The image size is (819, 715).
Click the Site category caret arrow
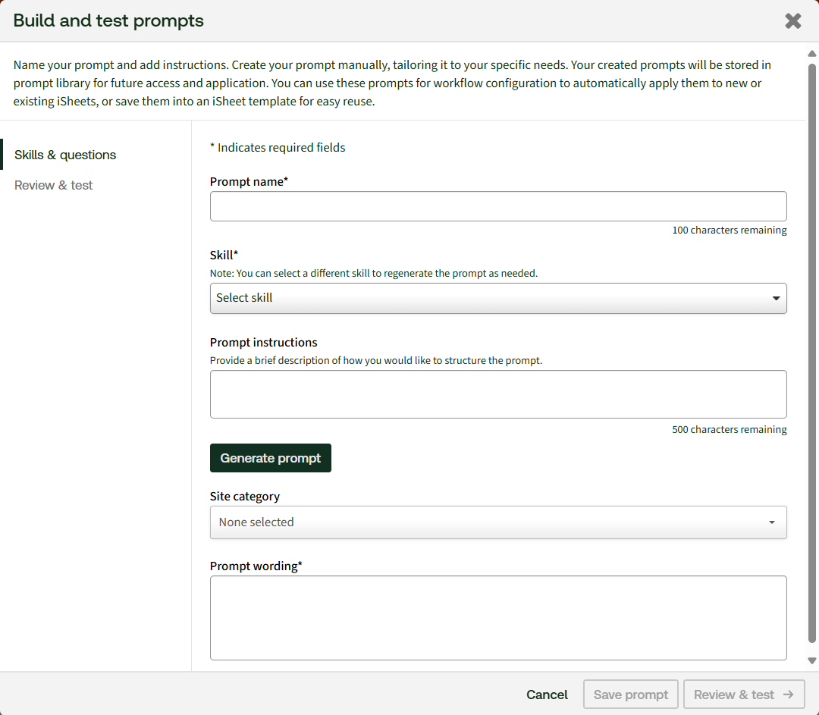tap(772, 522)
